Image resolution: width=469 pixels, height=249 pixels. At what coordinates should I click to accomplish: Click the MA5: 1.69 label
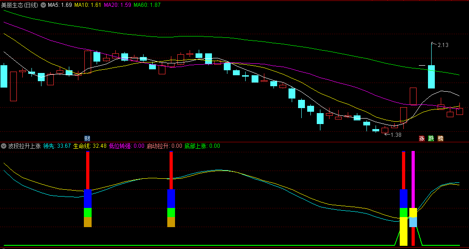tap(60, 5)
